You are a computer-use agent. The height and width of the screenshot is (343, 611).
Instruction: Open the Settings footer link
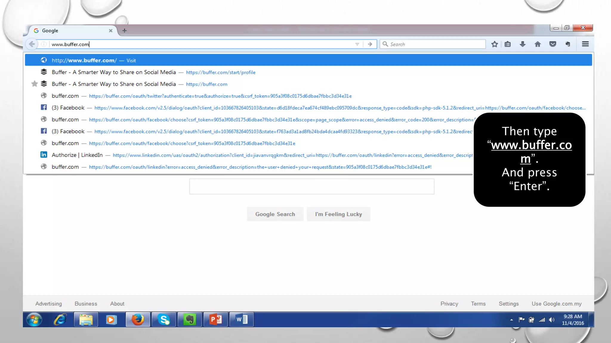click(509, 304)
